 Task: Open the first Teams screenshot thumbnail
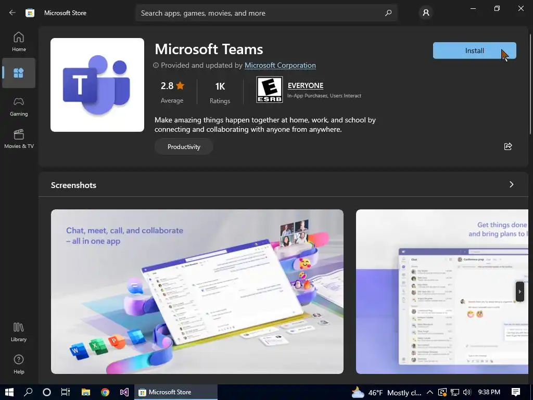pyautogui.click(x=197, y=292)
